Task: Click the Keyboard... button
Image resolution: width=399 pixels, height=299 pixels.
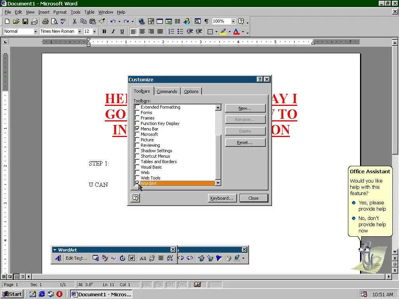Action: coord(222,198)
